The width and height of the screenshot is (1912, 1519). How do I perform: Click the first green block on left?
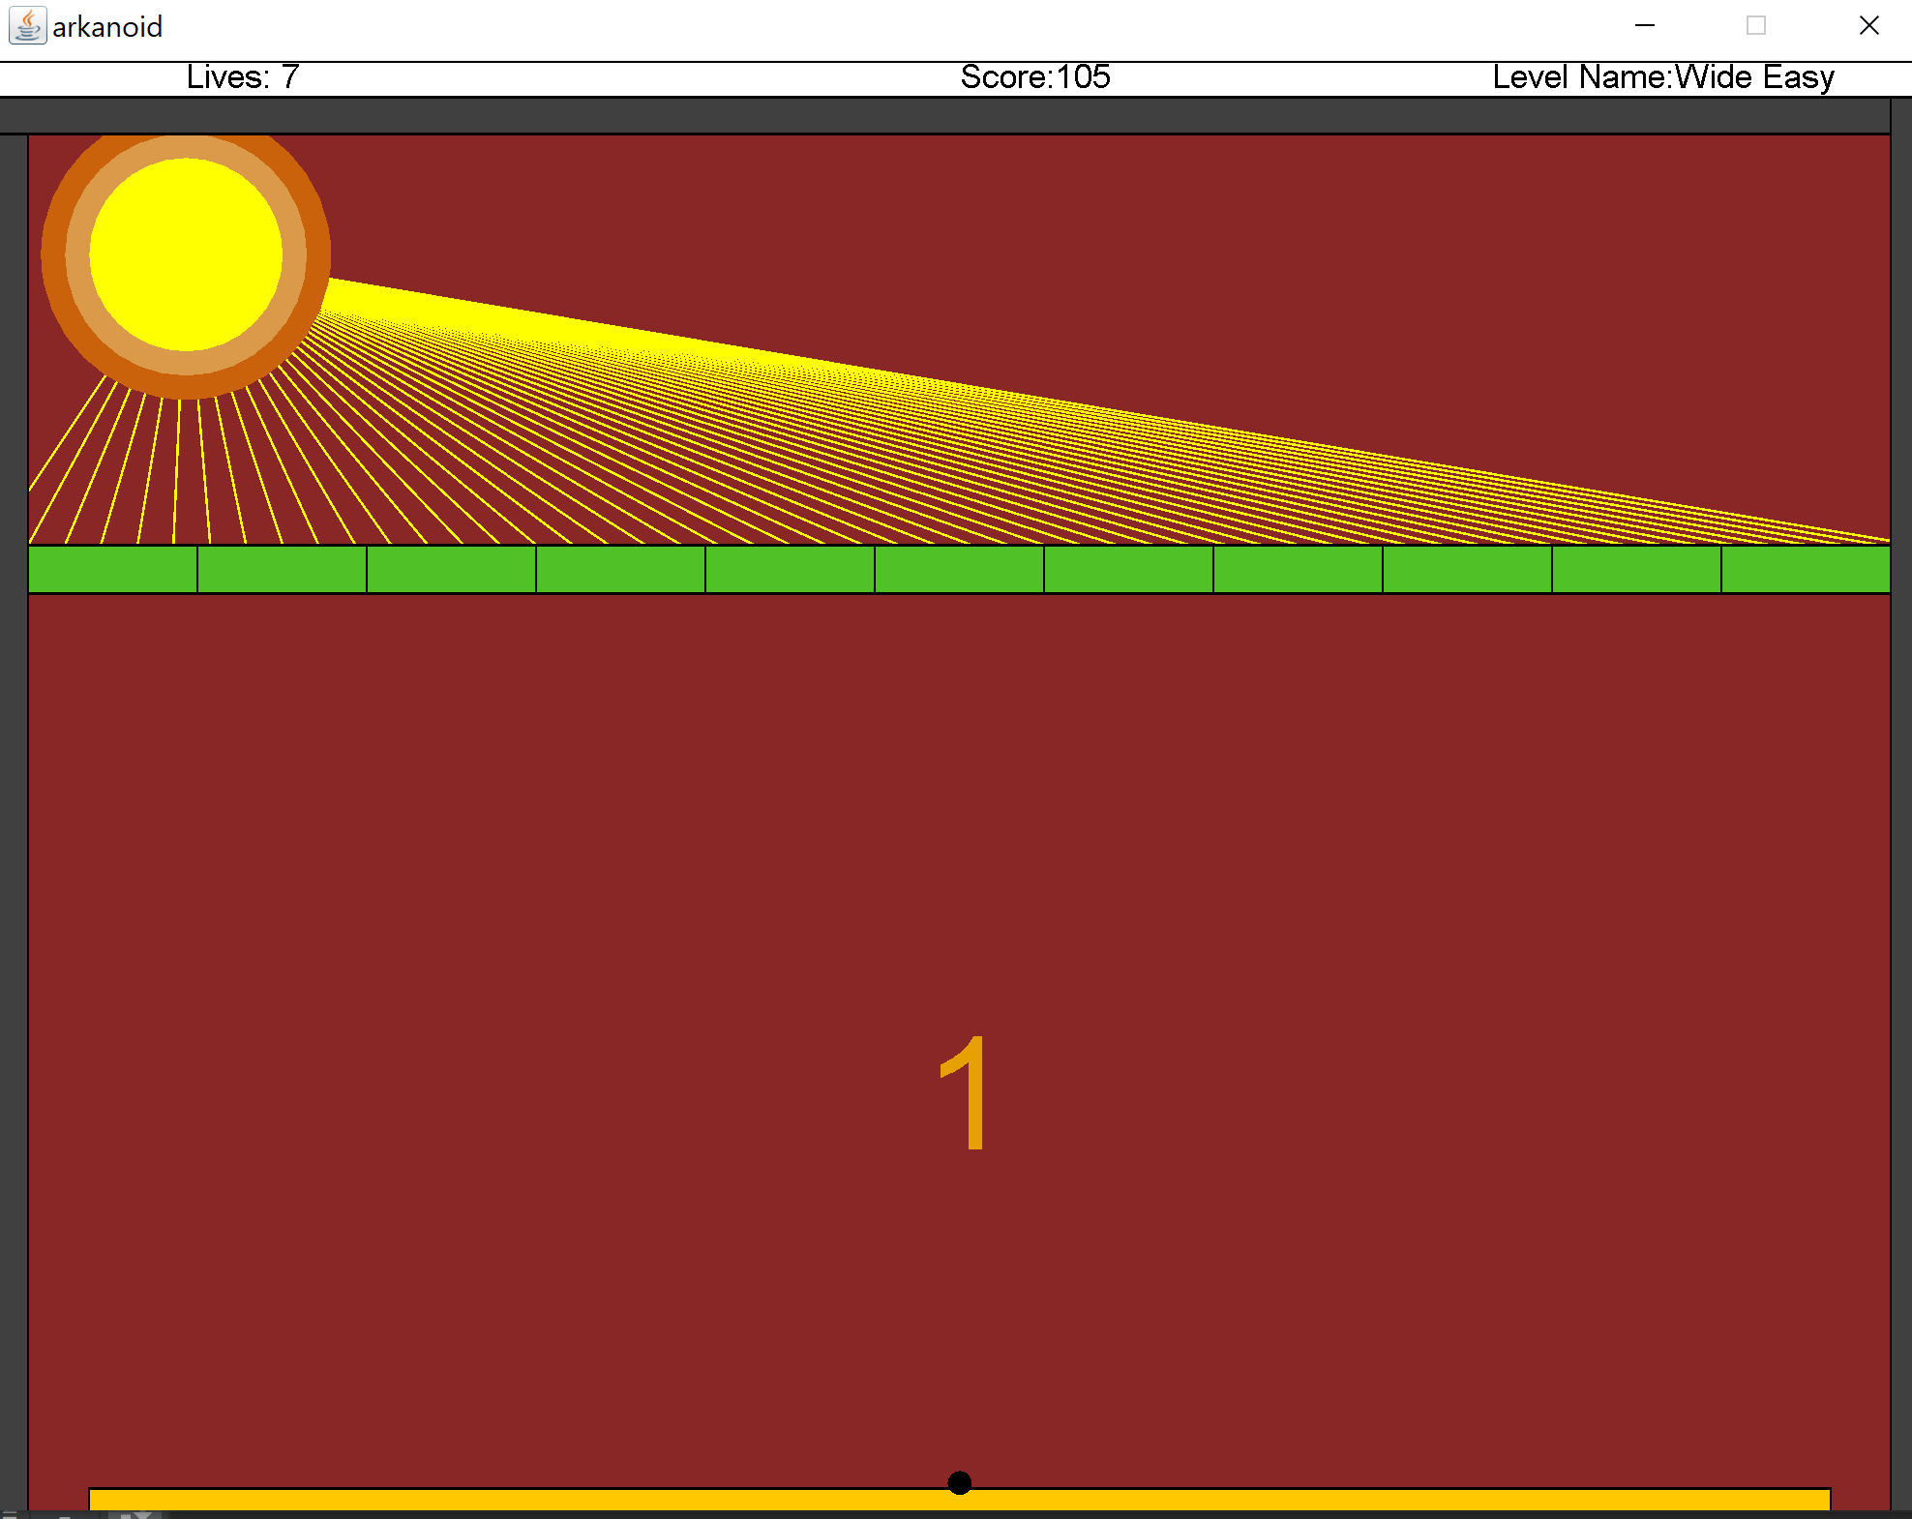112,569
